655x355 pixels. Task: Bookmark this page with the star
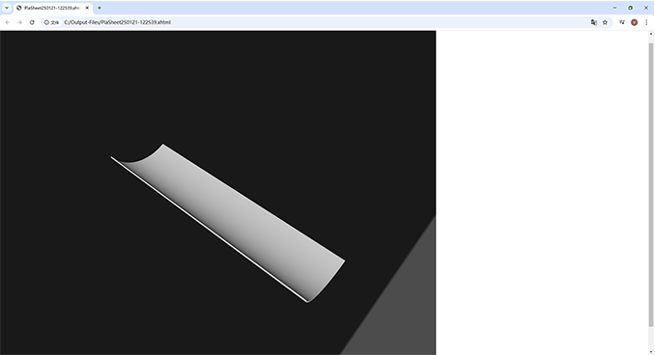click(605, 22)
